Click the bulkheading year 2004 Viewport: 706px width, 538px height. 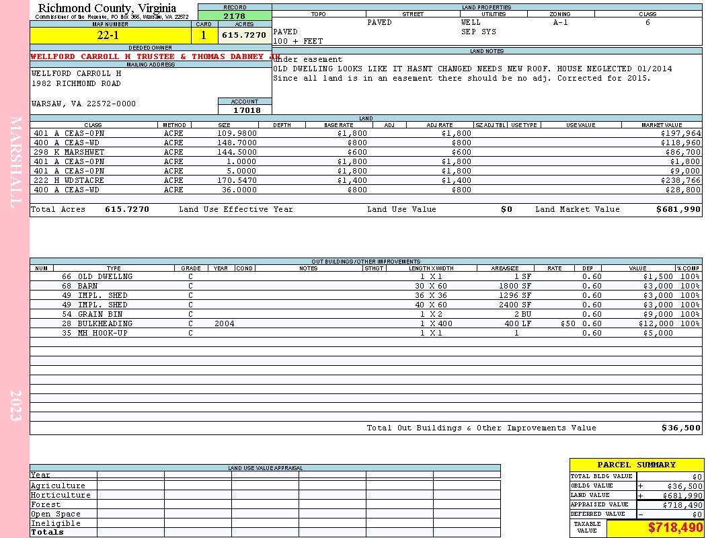224,323
